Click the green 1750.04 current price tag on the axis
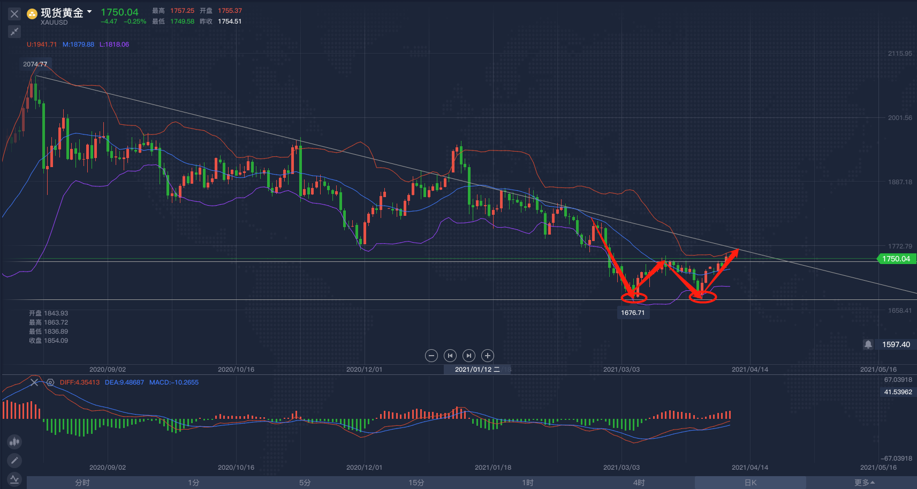The image size is (917, 489). (896, 259)
